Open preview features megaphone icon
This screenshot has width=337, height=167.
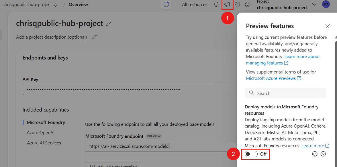point(227,5)
